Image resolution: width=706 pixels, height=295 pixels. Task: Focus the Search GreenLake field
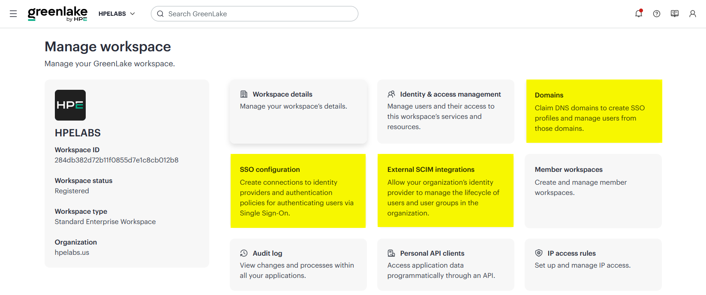255,14
